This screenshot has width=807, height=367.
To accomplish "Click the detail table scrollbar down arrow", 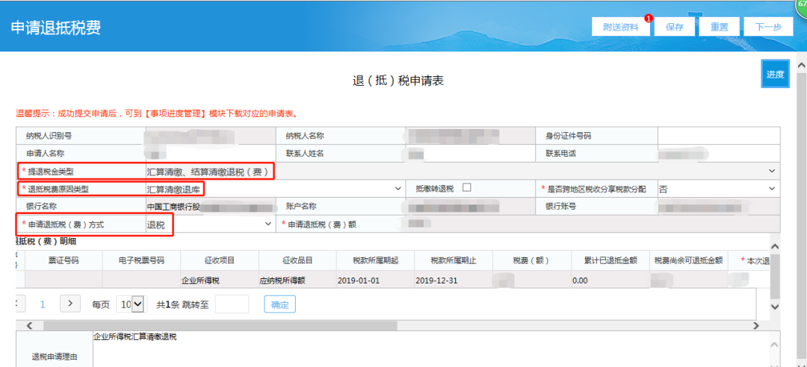I will (775, 307).
